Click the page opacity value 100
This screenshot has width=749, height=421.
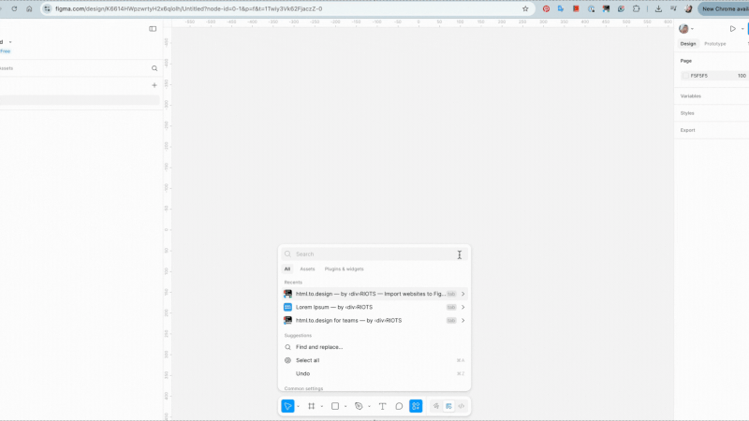(742, 76)
